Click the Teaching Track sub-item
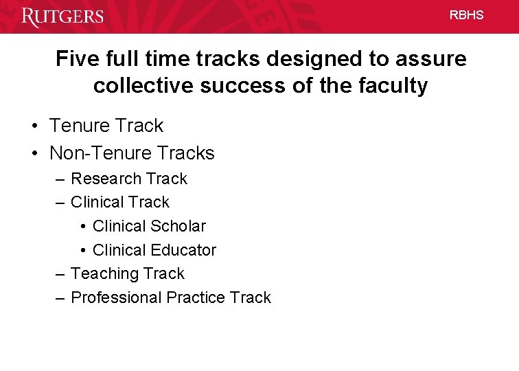 [128, 274]
